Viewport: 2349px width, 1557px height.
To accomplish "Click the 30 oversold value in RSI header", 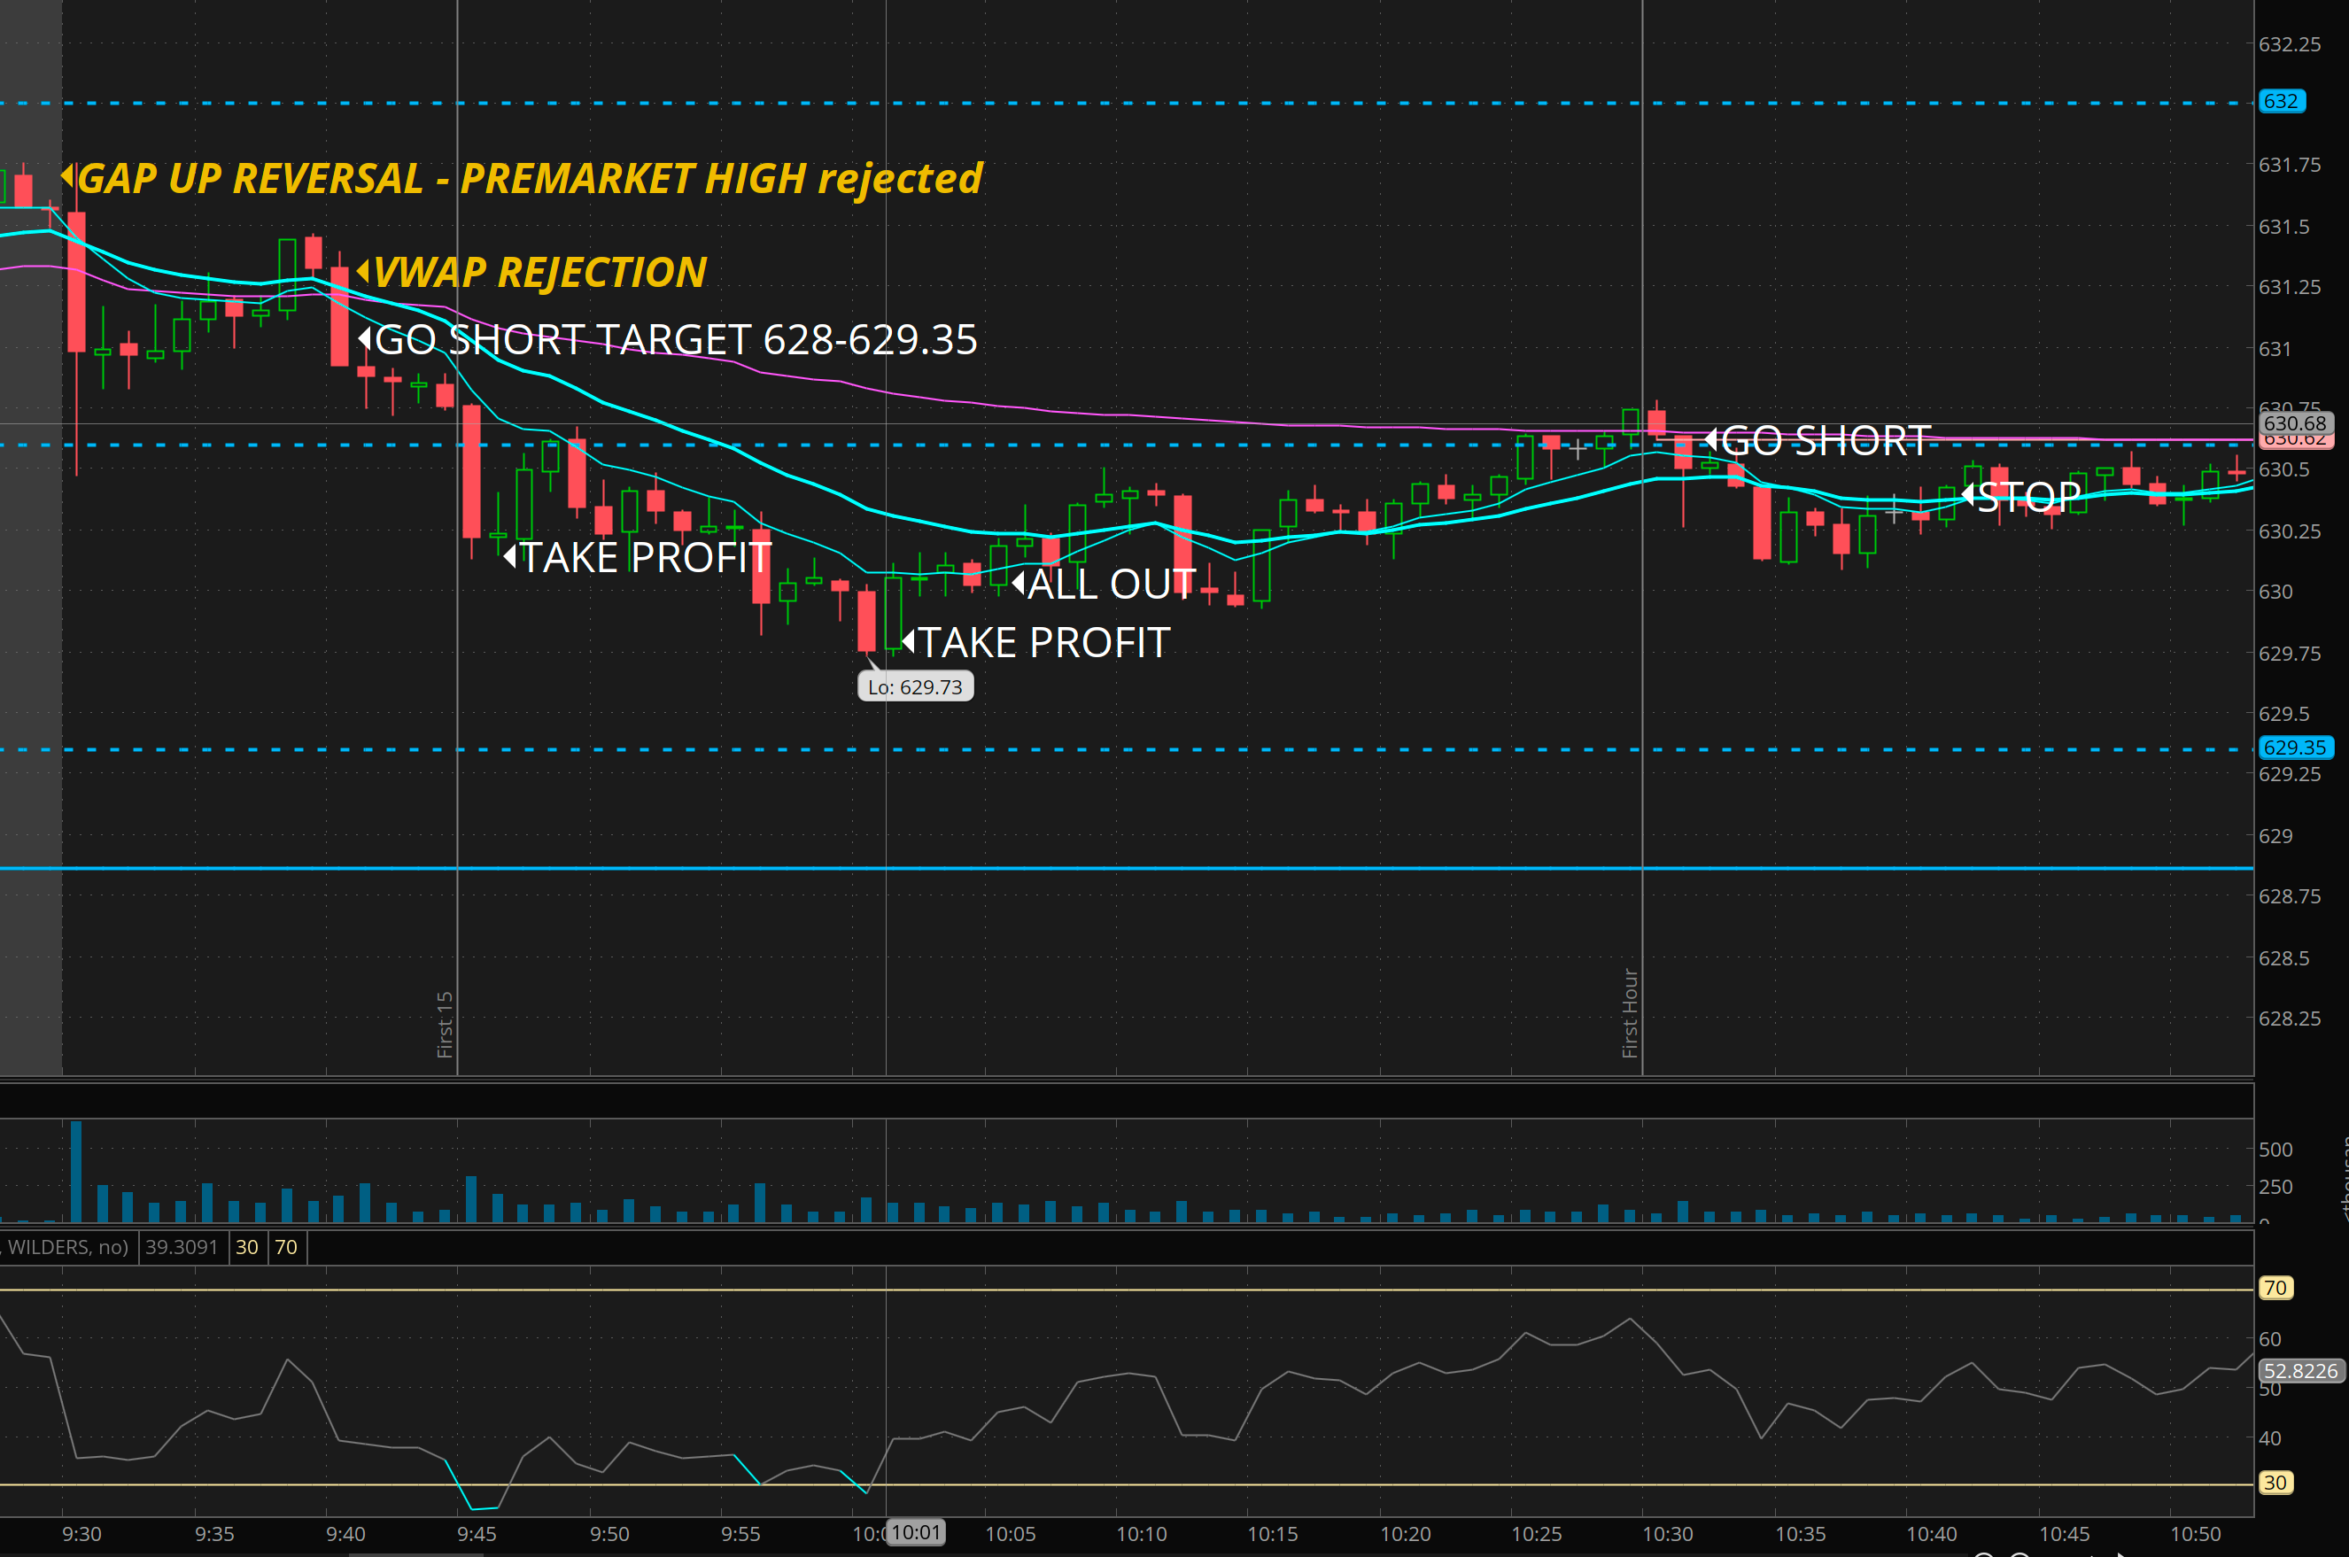I will pos(246,1247).
